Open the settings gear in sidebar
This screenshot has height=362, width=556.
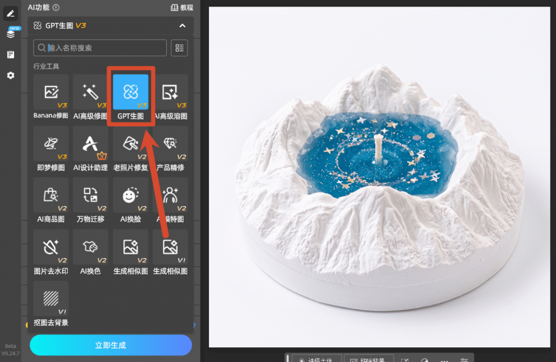(11, 75)
